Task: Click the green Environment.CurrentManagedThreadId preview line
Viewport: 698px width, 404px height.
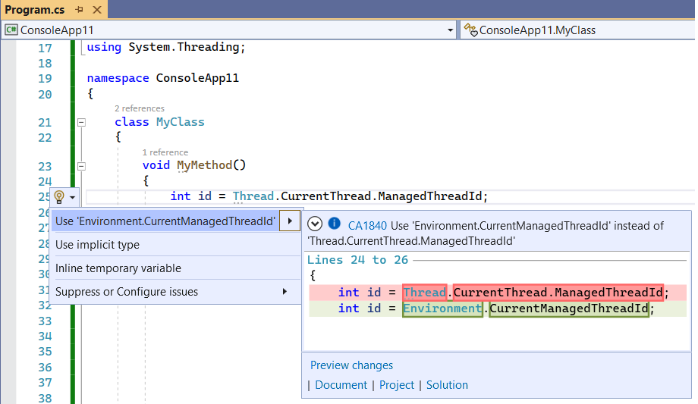Action: 497,308
